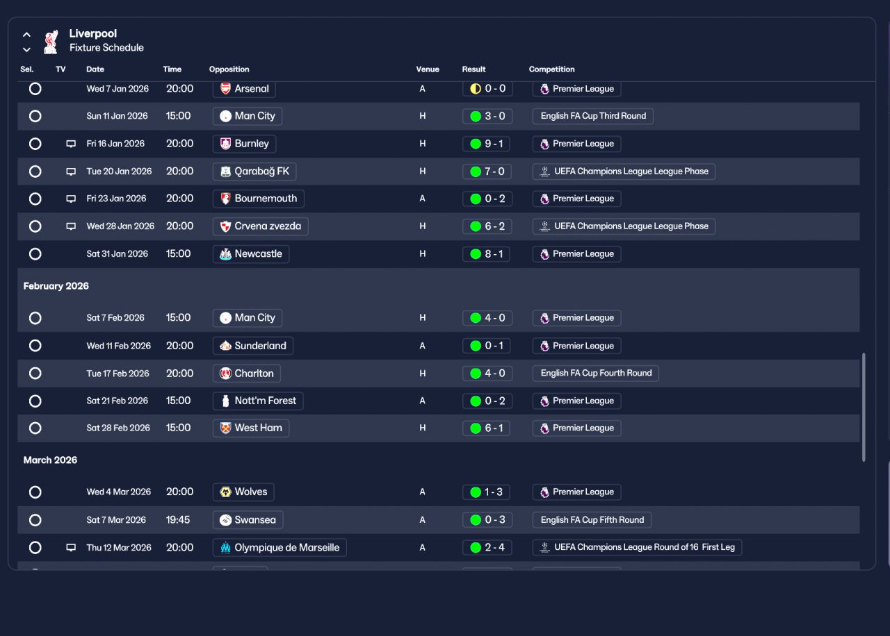Click the yellow draw dot for 0 - 0 result
This screenshot has height=636, width=890.
point(476,89)
